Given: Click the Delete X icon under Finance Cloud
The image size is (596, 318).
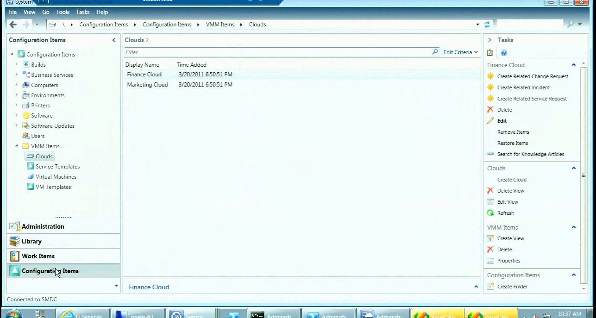Looking at the screenshot, I should [490, 110].
